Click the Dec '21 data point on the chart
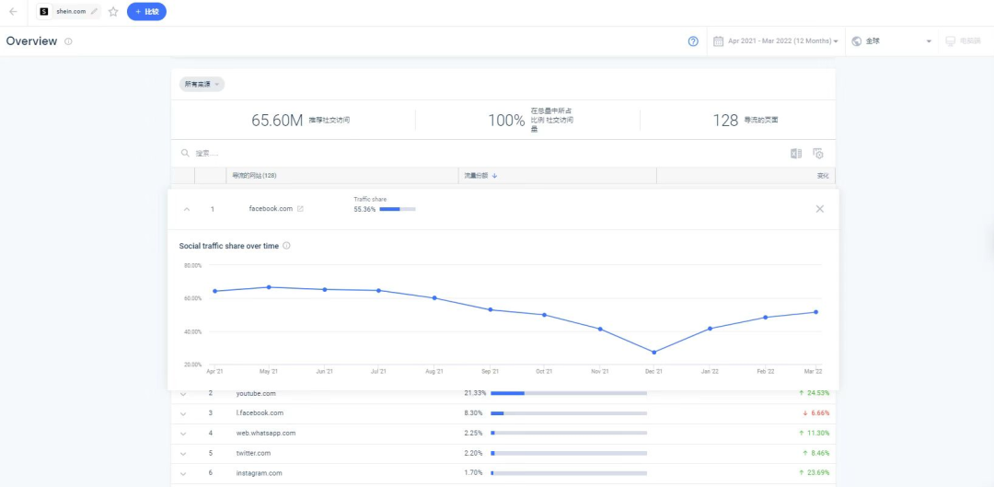The width and height of the screenshot is (994, 487). [654, 353]
